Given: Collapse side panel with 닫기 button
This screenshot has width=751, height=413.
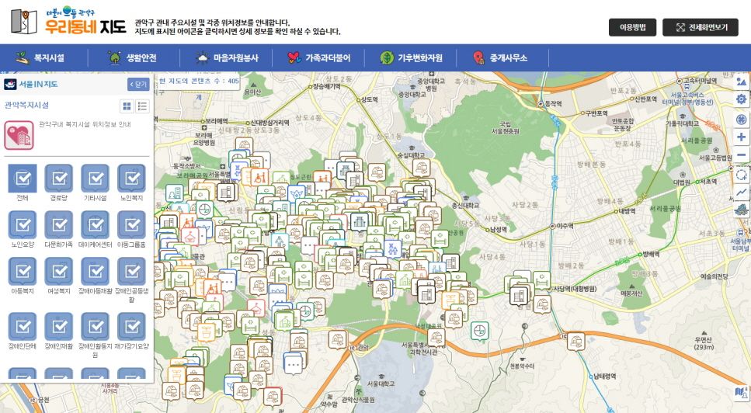Looking at the screenshot, I should click(x=138, y=85).
